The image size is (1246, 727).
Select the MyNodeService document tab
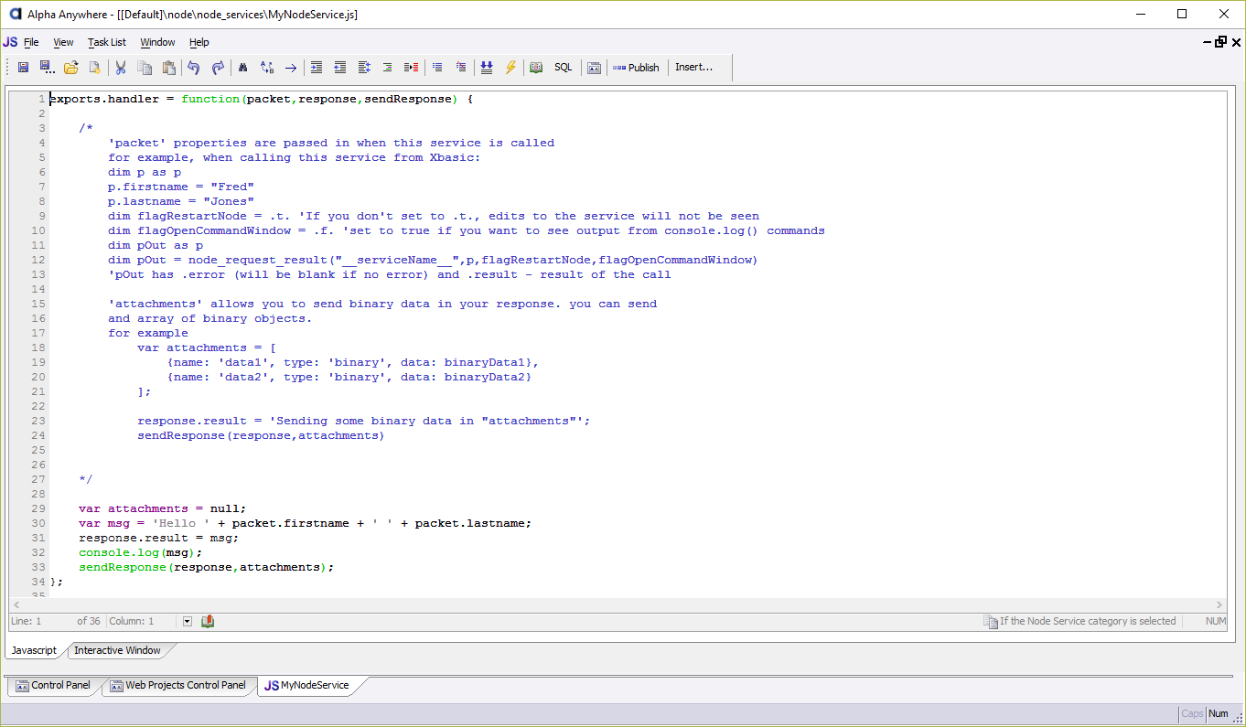coord(306,685)
